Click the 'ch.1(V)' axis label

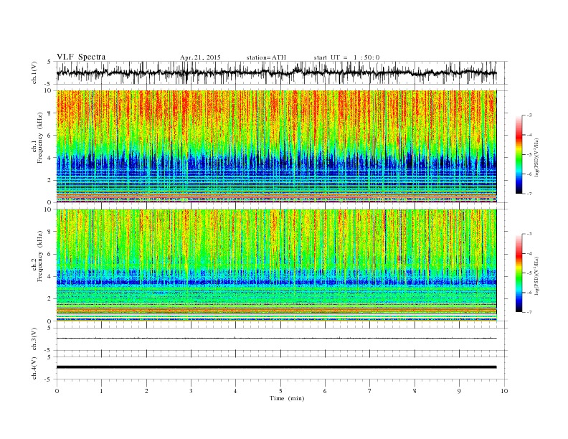[x=34, y=72]
